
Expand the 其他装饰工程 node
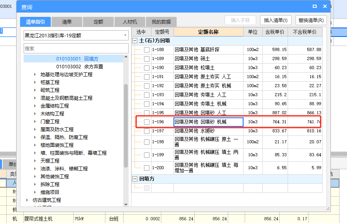[35, 177]
